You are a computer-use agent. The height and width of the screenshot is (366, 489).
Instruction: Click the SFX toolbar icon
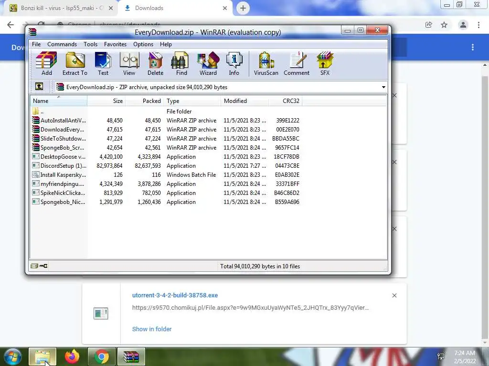click(325, 64)
